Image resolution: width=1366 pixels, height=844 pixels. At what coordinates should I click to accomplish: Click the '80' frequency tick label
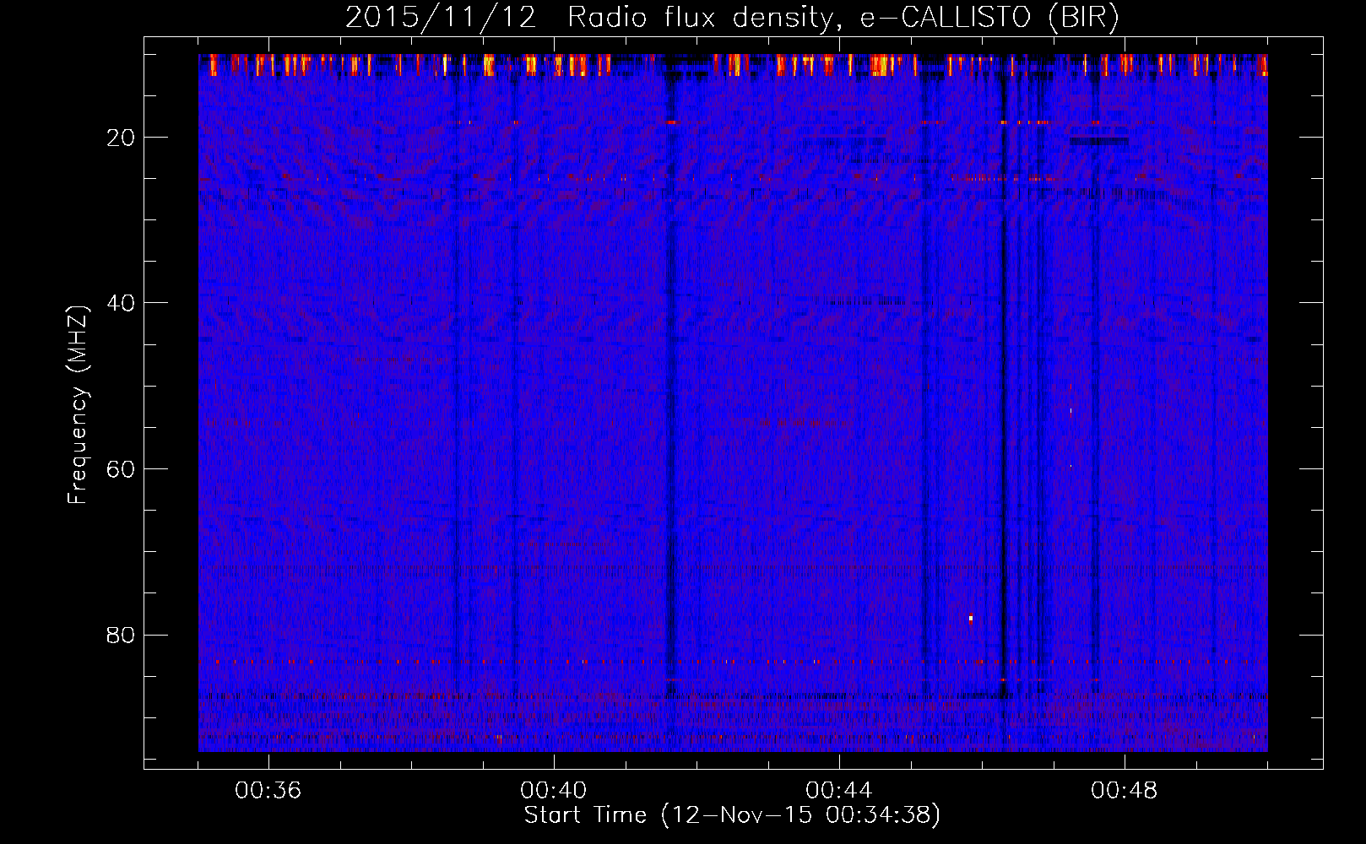point(122,635)
